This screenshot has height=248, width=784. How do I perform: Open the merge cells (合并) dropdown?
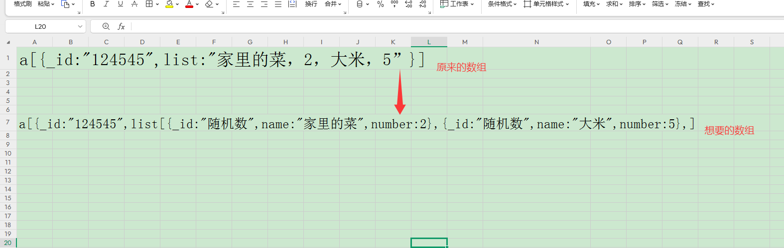click(333, 4)
